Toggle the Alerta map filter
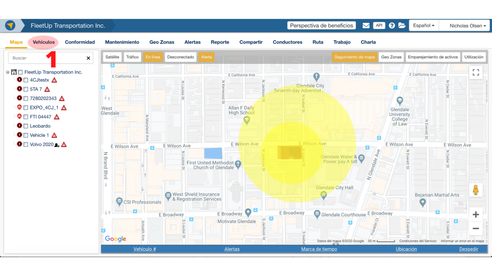The height and width of the screenshot is (276, 492). (207, 57)
